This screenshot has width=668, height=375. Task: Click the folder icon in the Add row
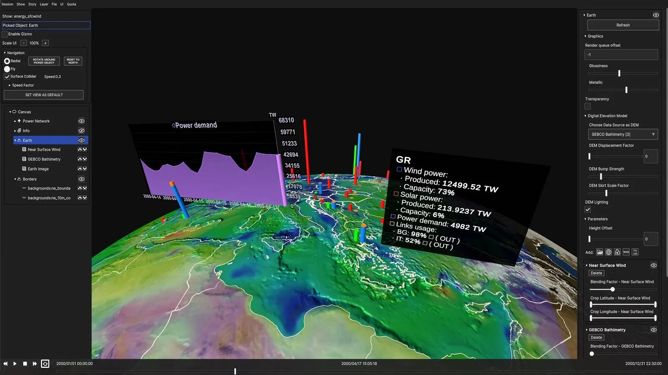tap(600, 252)
